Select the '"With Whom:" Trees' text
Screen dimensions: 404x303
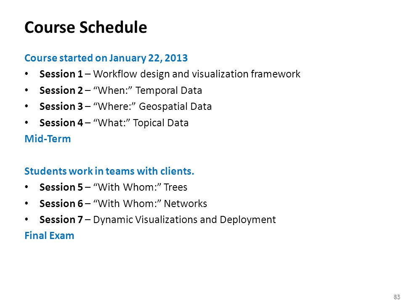point(140,187)
